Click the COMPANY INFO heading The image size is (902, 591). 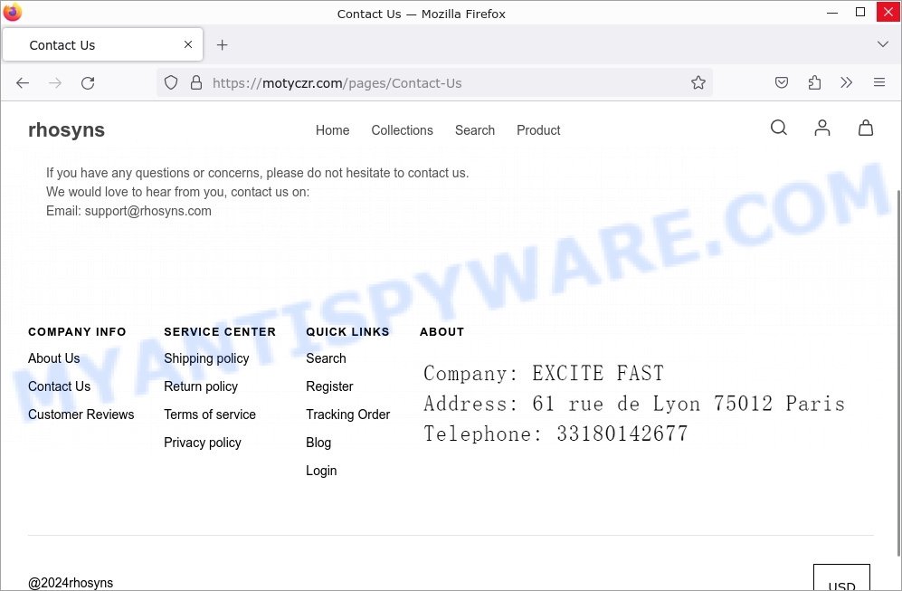click(x=77, y=332)
